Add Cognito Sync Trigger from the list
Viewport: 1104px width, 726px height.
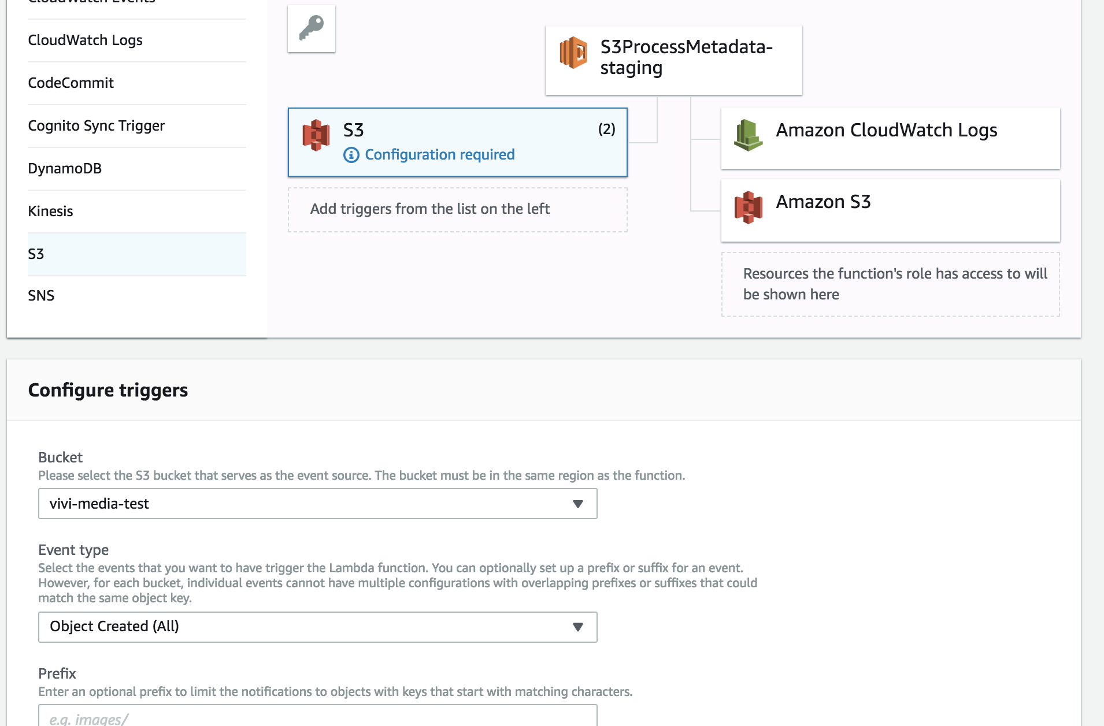coord(96,126)
